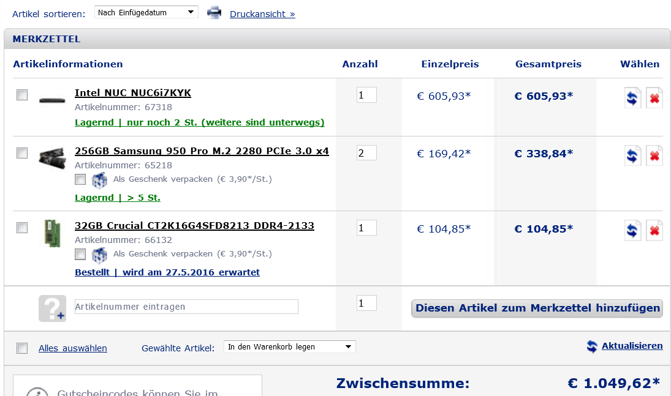Click refresh icon for Intel NUC row

pyautogui.click(x=632, y=98)
